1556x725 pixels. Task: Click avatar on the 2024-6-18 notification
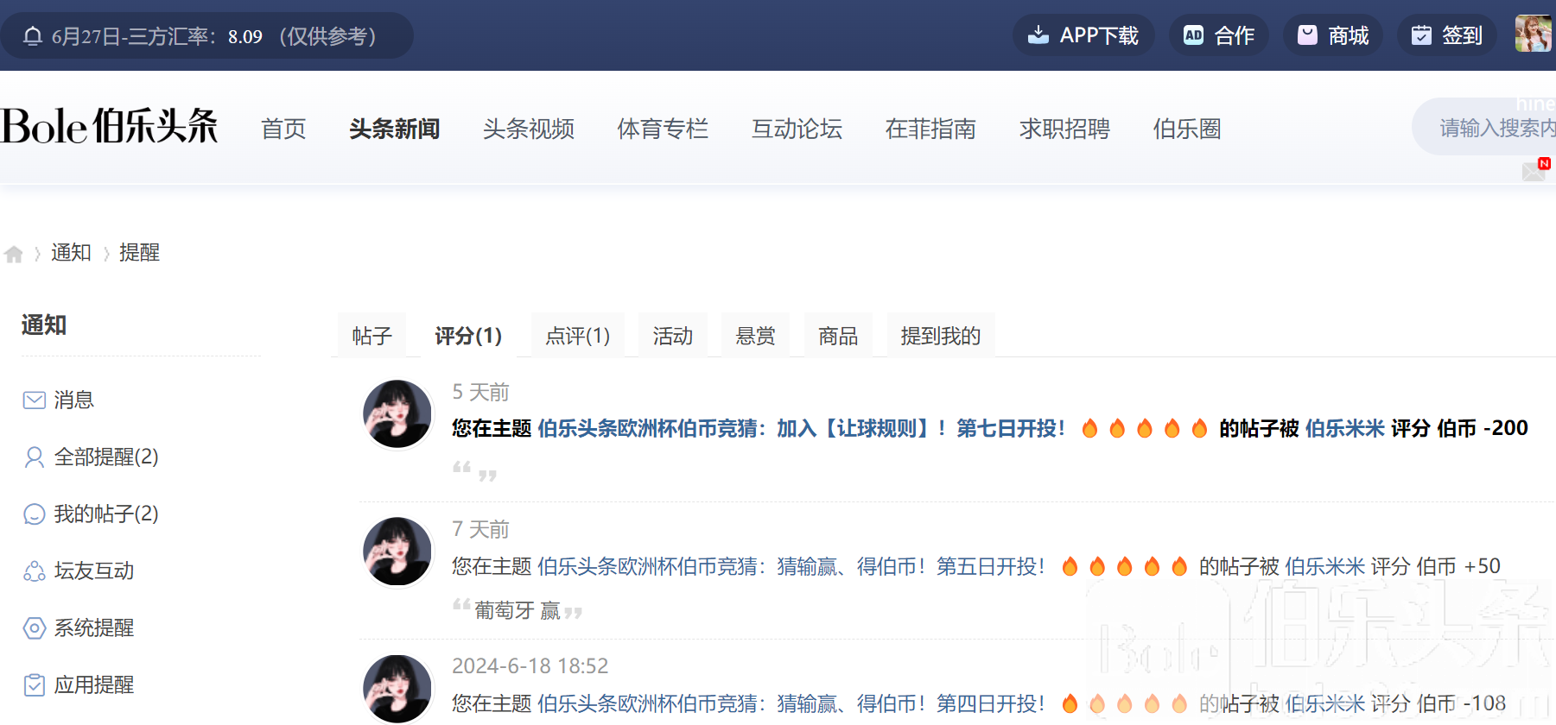(x=397, y=689)
